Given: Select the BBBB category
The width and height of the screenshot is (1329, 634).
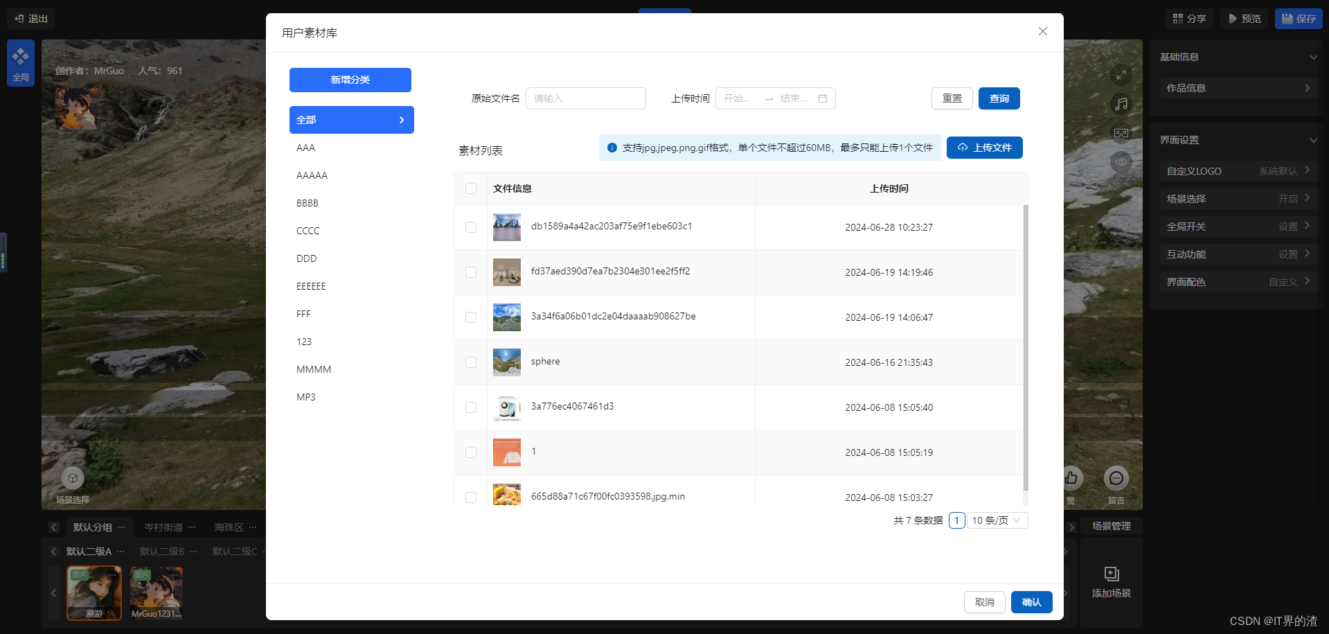Looking at the screenshot, I should coord(352,203).
